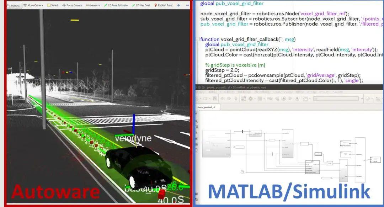Open the Simulink Library Browser
Image resolution: width=384 pixels, height=207 pixels.
click(244, 99)
